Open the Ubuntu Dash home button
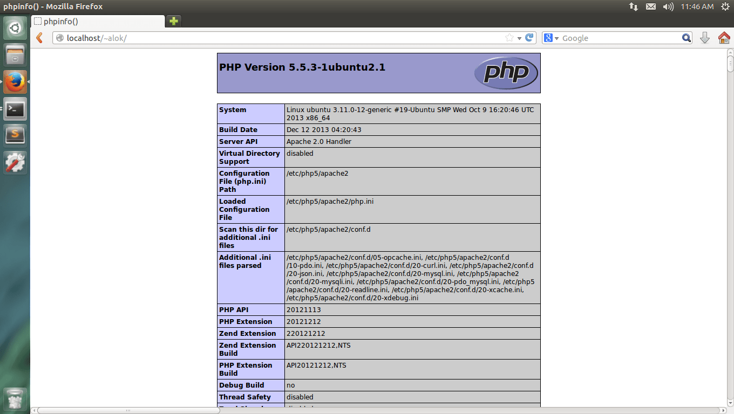734x414 pixels. click(15, 28)
